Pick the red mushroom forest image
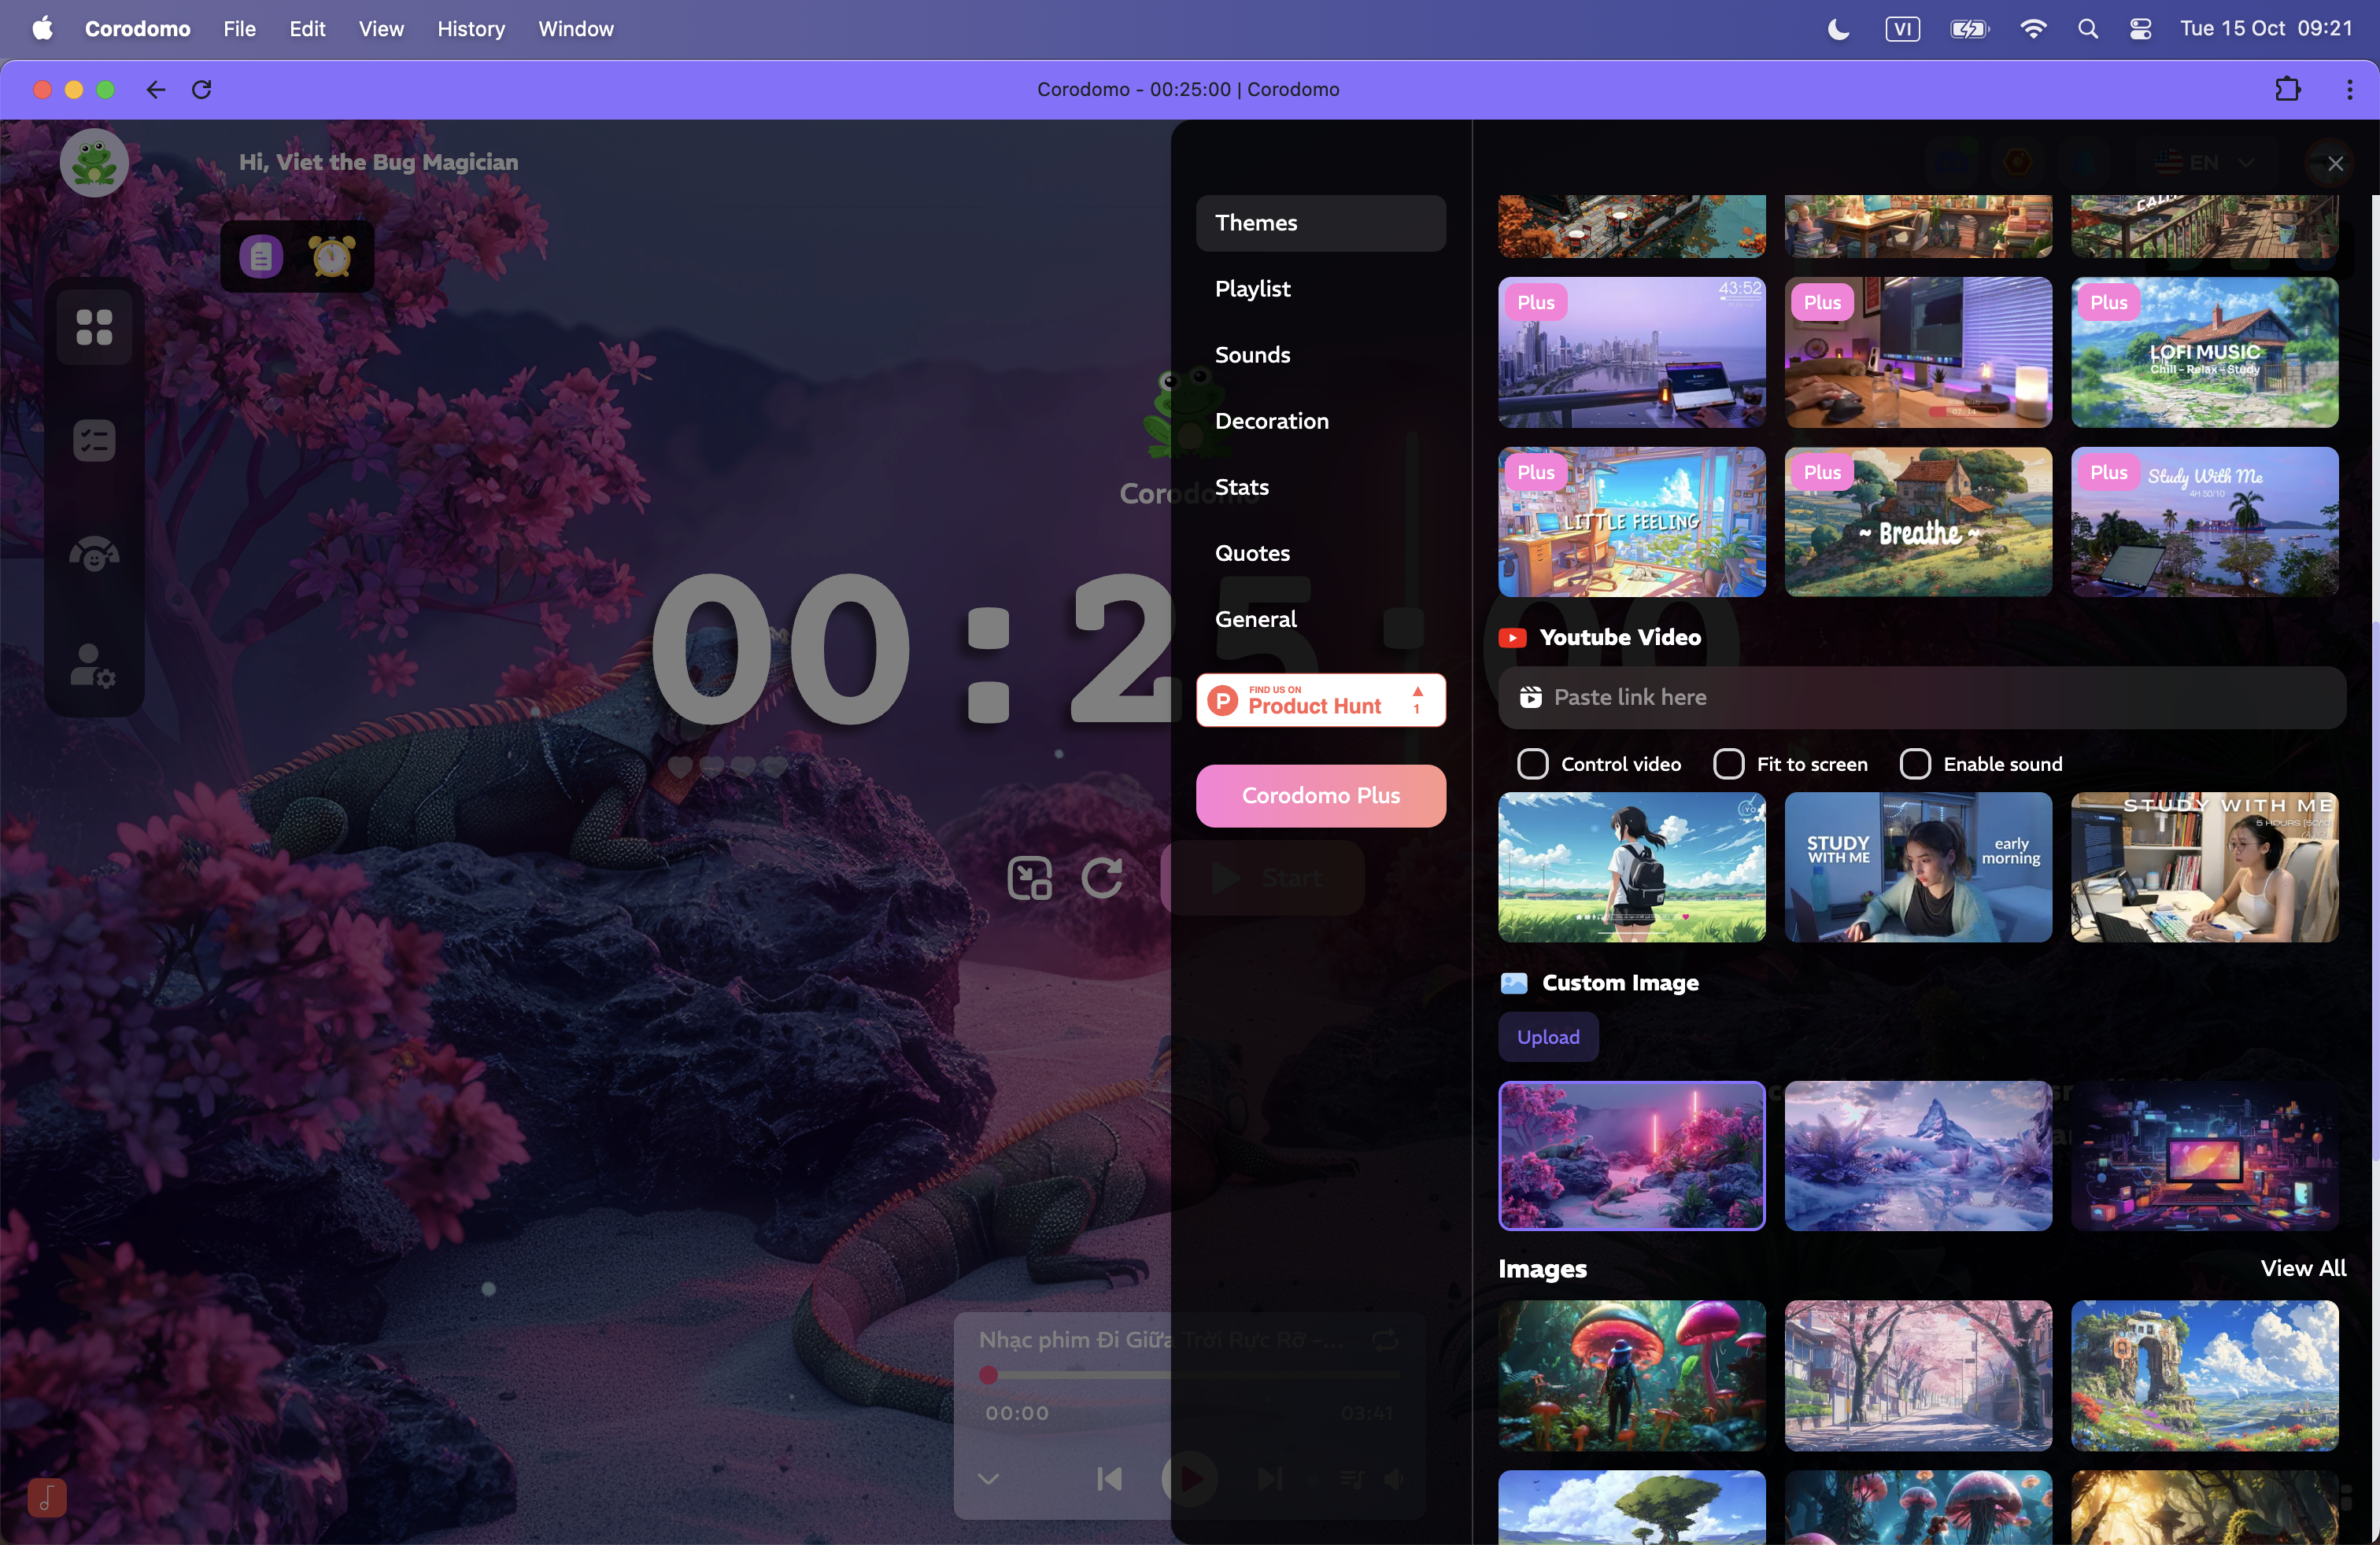The width and height of the screenshot is (2380, 1545). click(x=1632, y=1375)
